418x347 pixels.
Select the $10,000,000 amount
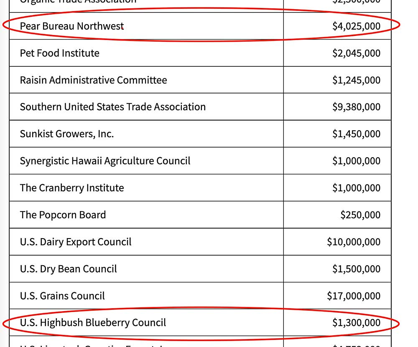click(x=354, y=242)
